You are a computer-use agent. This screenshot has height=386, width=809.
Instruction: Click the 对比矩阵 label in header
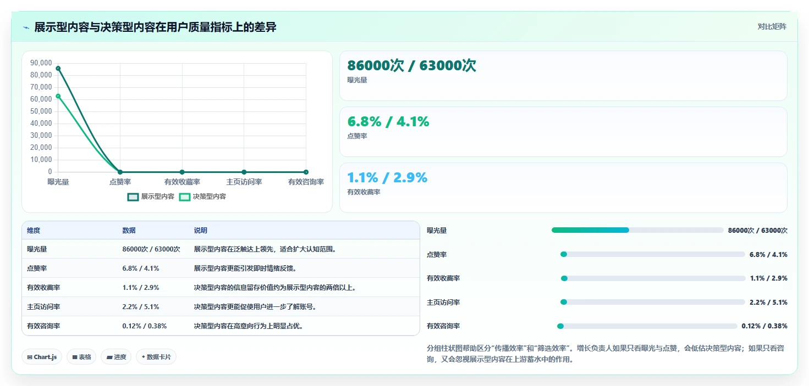(x=772, y=26)
